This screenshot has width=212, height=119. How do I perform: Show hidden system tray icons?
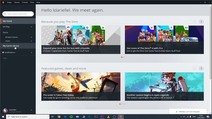[181, 117]
